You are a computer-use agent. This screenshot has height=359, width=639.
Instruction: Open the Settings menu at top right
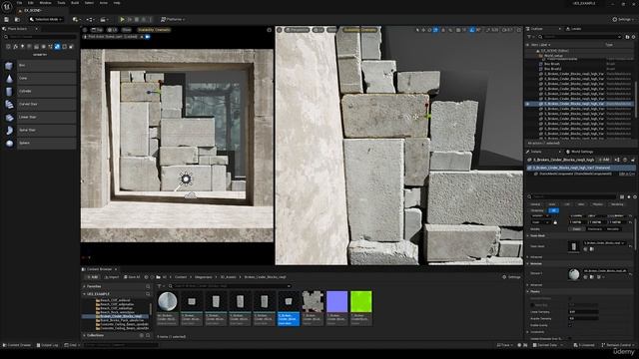coord(623,19)
